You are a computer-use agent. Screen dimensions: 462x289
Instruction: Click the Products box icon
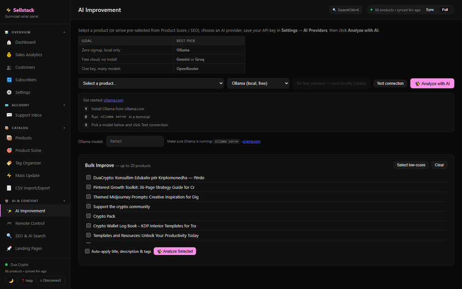(x=9, y=138)
